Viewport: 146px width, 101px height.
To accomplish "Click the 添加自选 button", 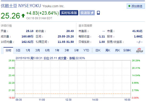I will click(136, 6).
